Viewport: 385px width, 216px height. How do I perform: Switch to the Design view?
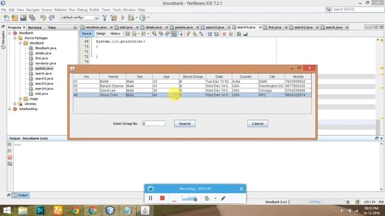coord(100,34)
